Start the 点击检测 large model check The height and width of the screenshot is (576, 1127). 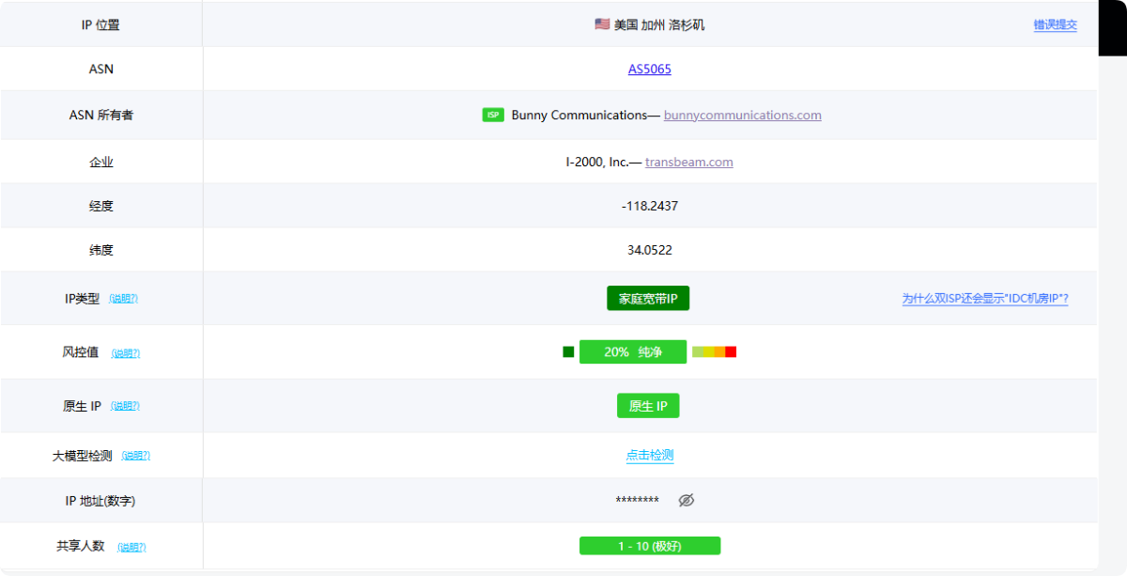[650, 455]
